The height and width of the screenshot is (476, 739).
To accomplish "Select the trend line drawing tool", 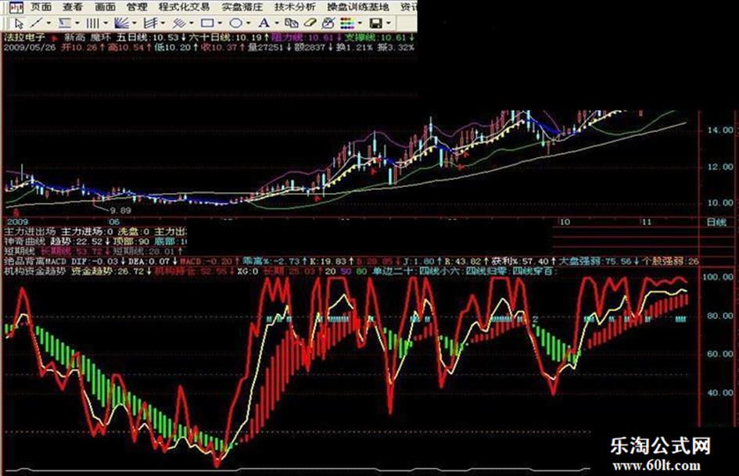I will coord(36,23).
